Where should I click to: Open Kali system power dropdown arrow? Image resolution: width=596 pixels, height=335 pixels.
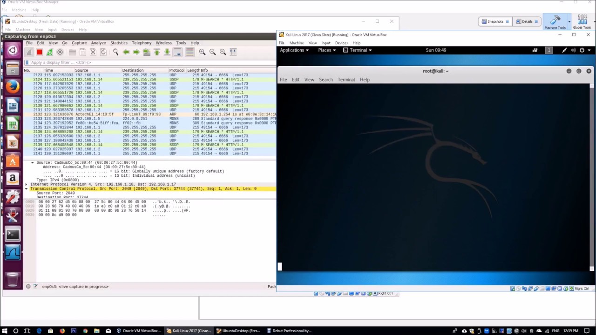coord(589,50)
